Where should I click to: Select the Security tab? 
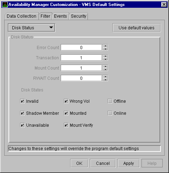coord(79,16)
